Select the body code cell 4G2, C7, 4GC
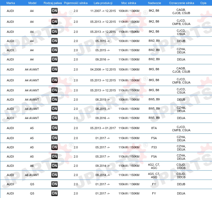Image resolution: width=212 pixels, height=198 pixels. (x=154, y=166)
